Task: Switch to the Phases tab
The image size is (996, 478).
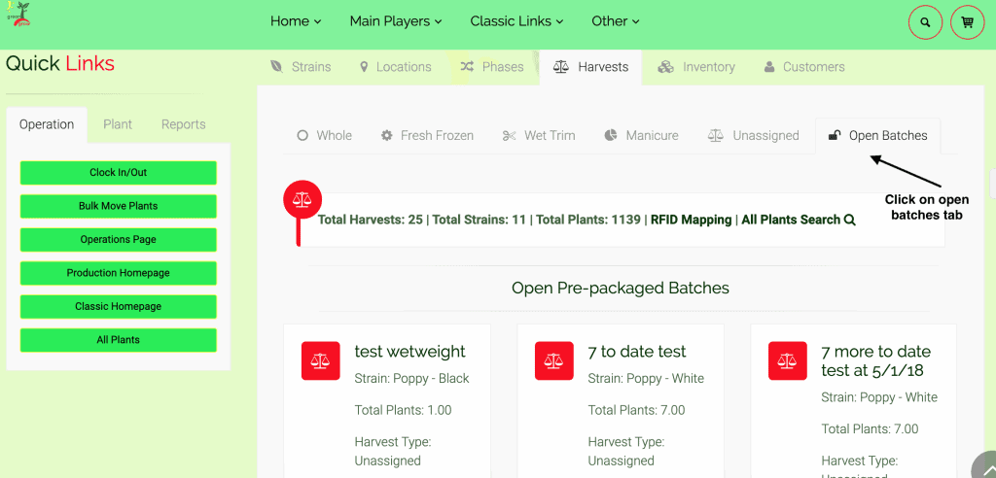Action: pos(492,67)
